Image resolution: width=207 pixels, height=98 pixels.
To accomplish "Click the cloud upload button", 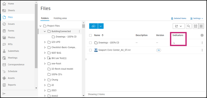I will (93, 26).
